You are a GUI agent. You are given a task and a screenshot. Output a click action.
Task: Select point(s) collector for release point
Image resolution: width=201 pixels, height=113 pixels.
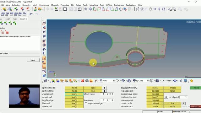tap(155, 100)
